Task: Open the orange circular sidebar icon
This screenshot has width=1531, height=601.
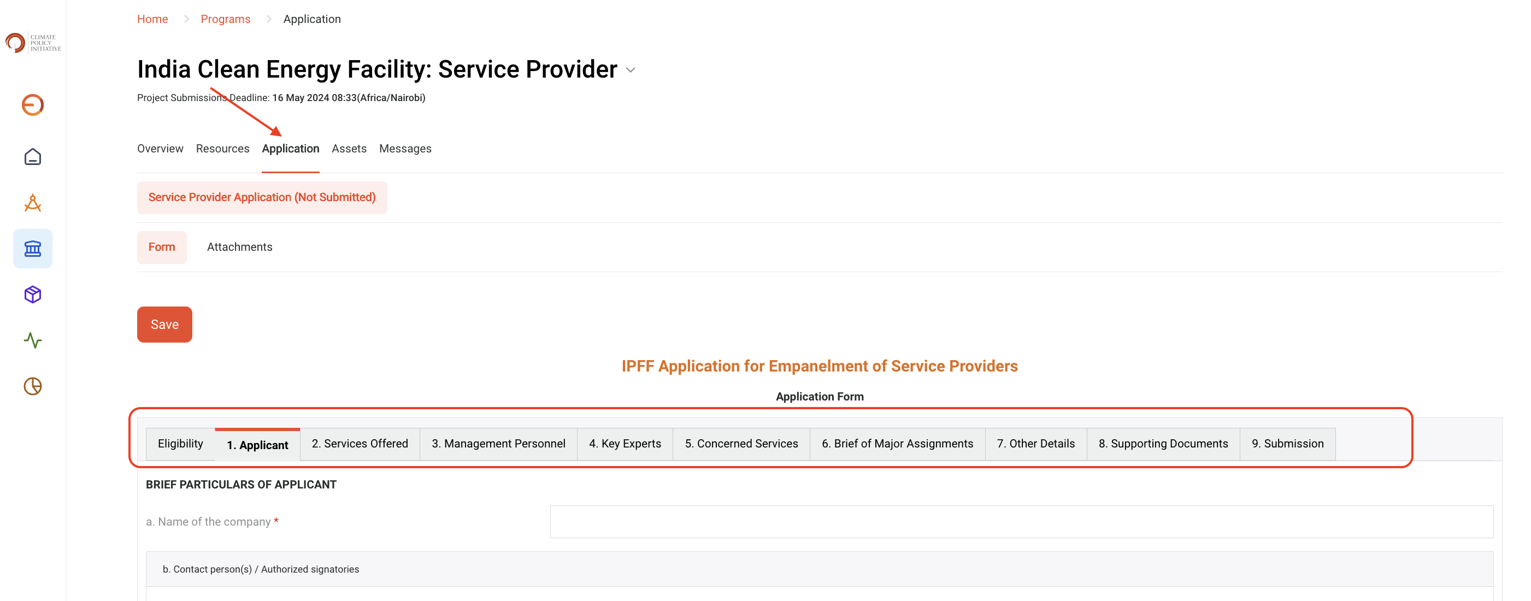Action: click(x=33, y=104)
